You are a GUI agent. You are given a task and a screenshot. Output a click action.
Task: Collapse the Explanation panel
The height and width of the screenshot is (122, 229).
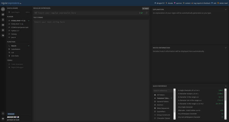click(x=226, y=9)
